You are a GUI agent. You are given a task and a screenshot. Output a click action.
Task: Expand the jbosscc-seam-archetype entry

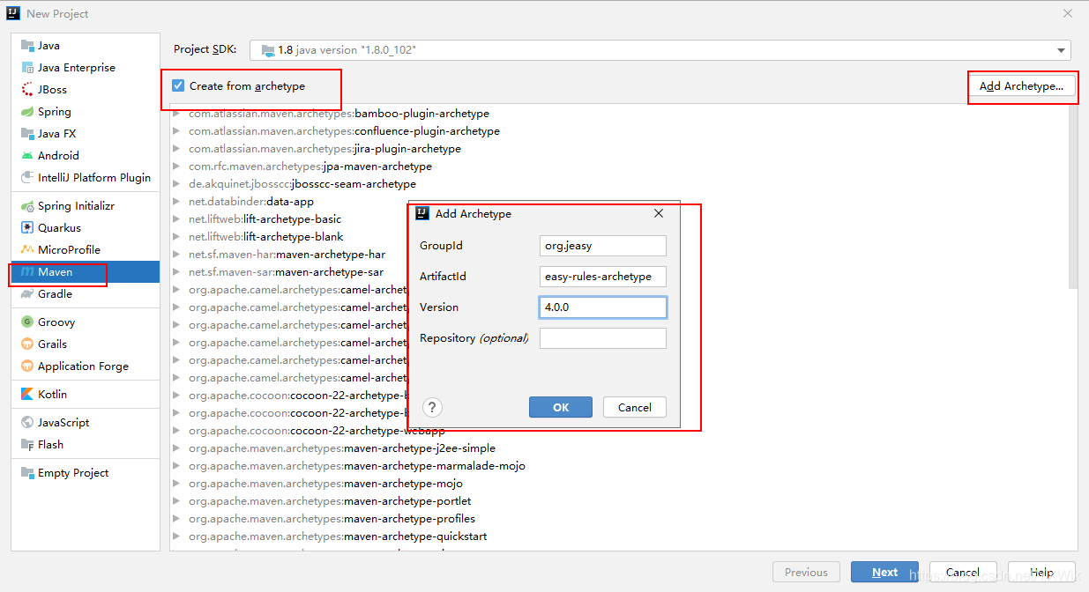coord(177,184)
